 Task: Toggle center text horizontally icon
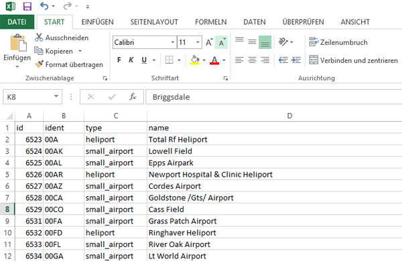coord(252,60)
